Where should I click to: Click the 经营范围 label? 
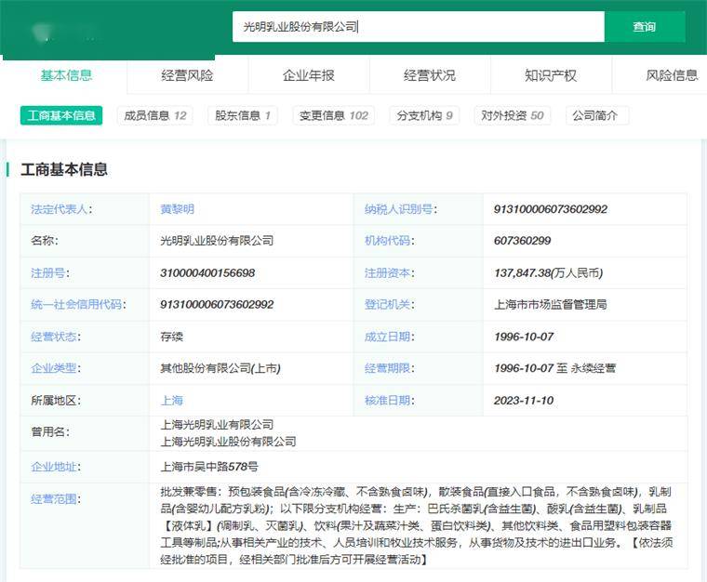pyautogui.click(x=56, y=499)
